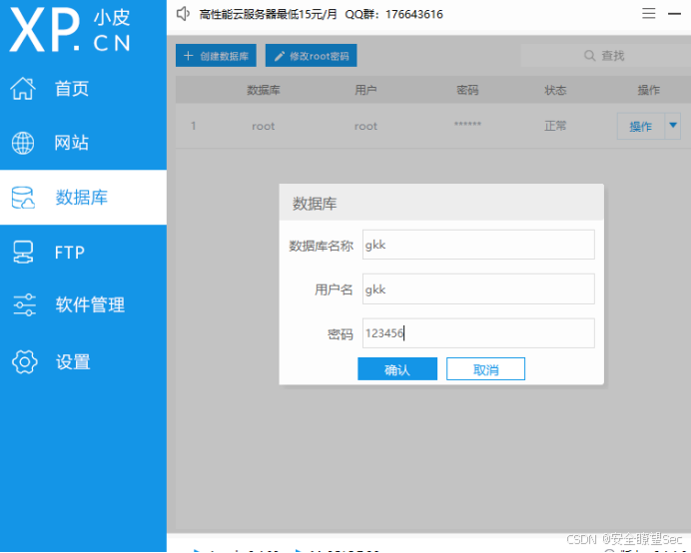The height and width of the screenshot is (553, 691).
Task: Focus the 密码 input field
Action: click(x=478, y=333)
